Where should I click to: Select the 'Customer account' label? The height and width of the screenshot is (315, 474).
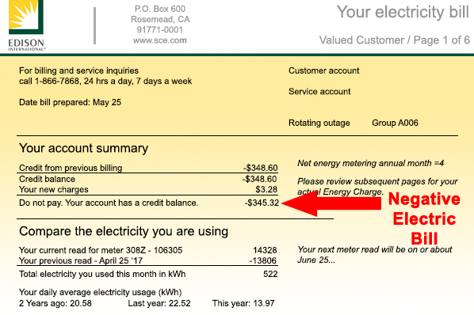pos(323,70)
